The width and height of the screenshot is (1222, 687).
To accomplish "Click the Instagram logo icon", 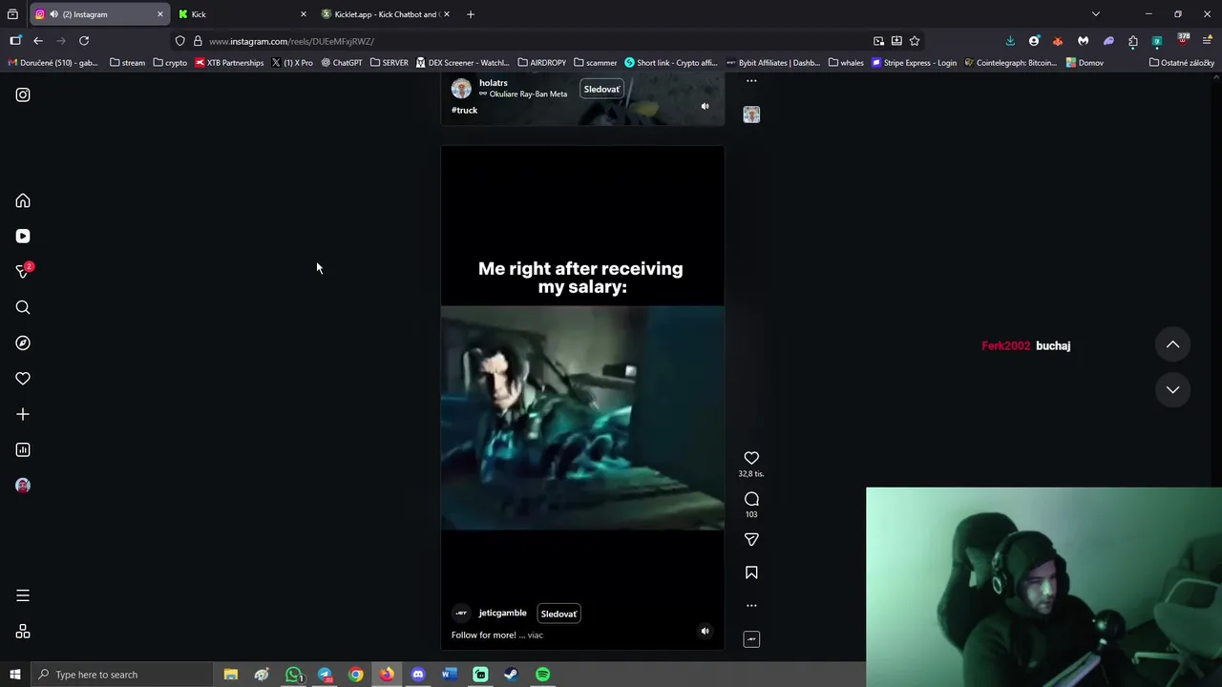I will click(23, 94).
